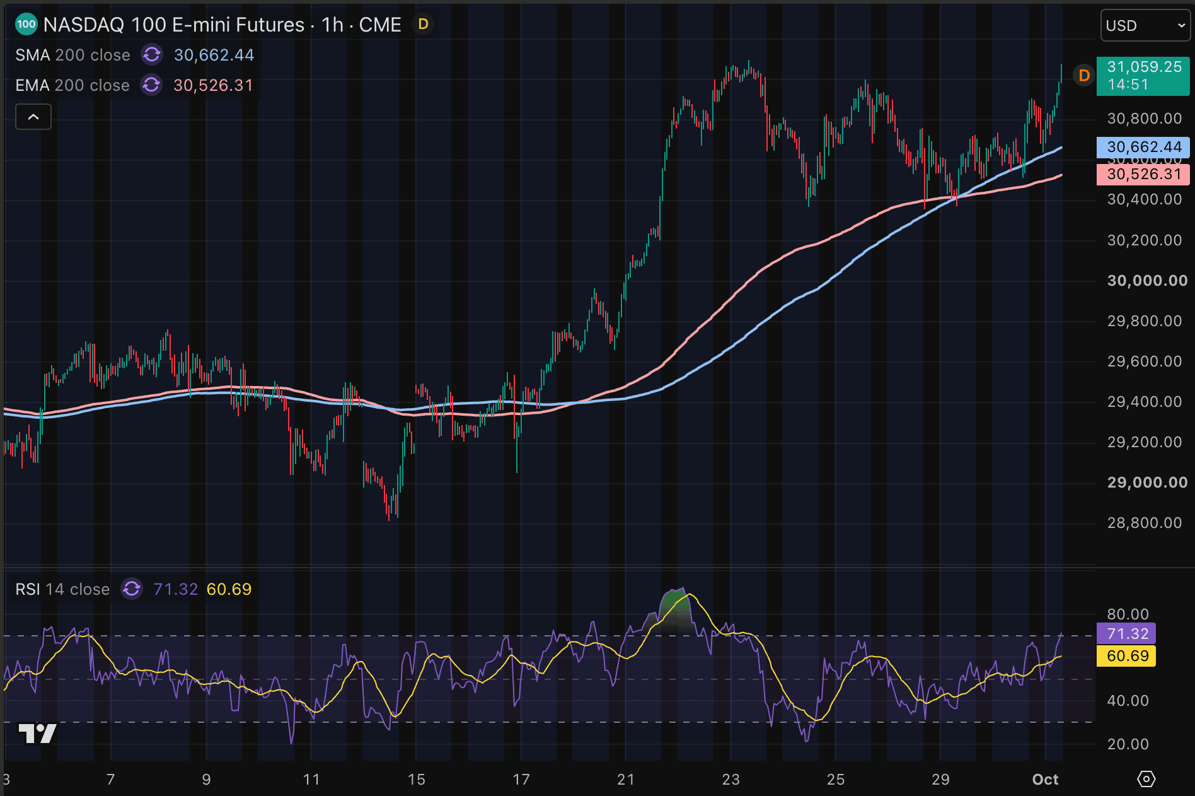
Task: Click the 30,400.00 price axis label
Action: click(x=1145, y=199)
